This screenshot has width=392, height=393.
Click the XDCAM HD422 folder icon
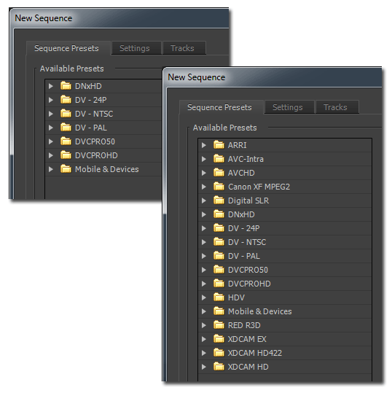coord(219,352)
